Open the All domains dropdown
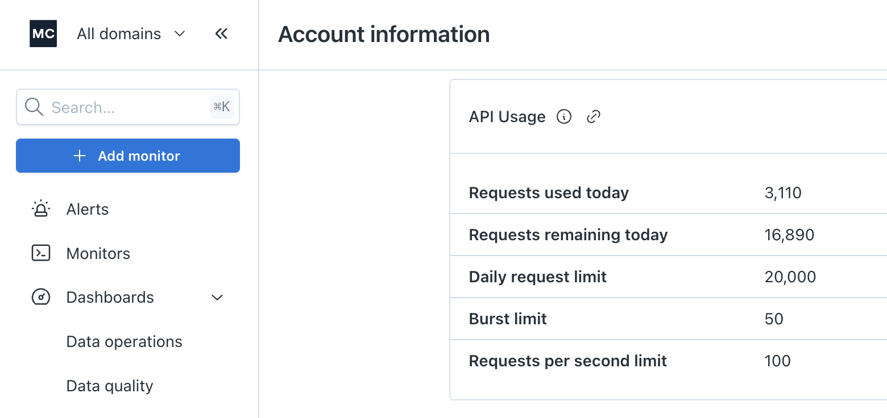887x418 pixels. tap(131, 34)
